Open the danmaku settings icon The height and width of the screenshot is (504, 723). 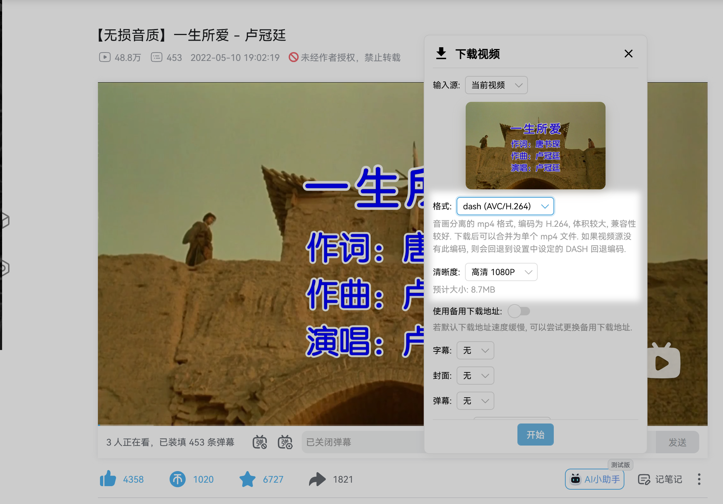click(285, 442)
